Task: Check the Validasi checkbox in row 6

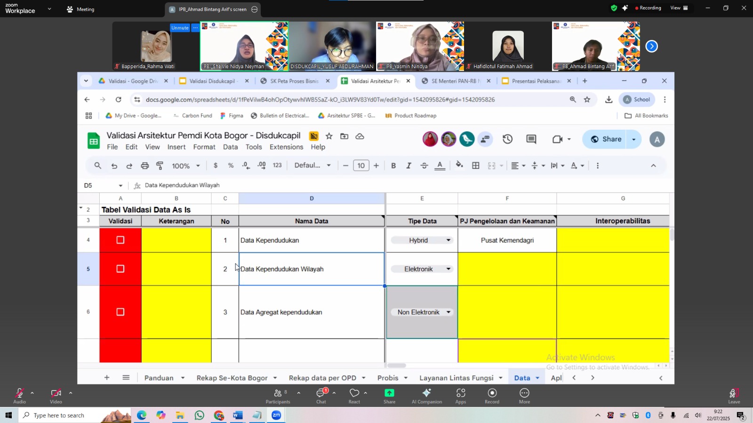Action: (120, 312)
